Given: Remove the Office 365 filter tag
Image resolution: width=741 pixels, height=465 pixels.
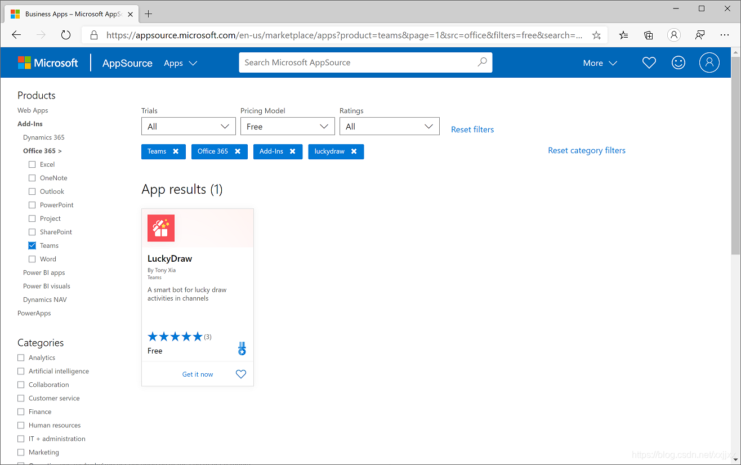Looking at the screenshot, I should click(x=238, y=151).
